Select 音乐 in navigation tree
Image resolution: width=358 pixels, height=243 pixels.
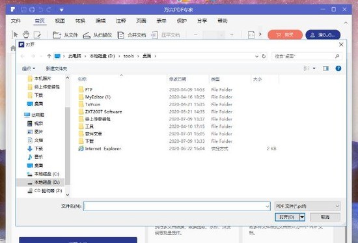38,157
